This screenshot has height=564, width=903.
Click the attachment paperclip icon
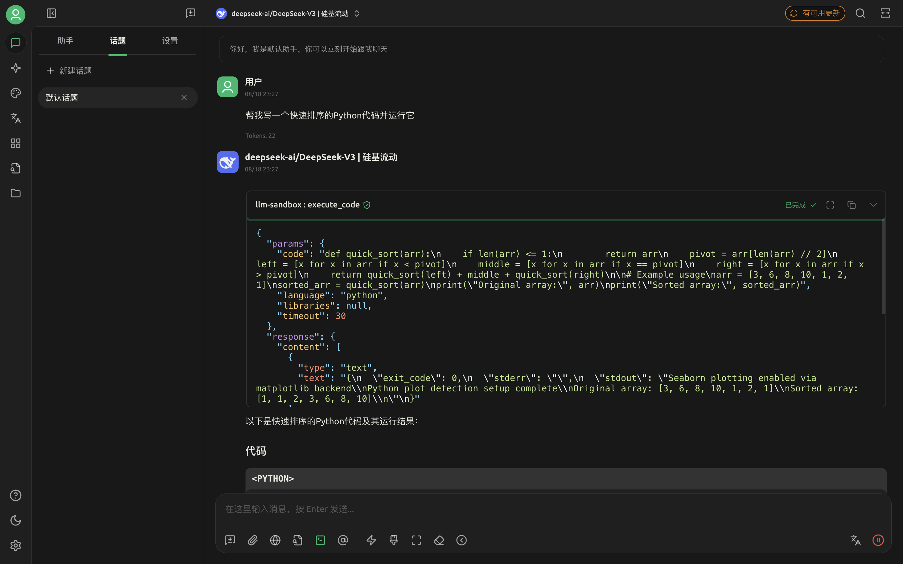253,540
